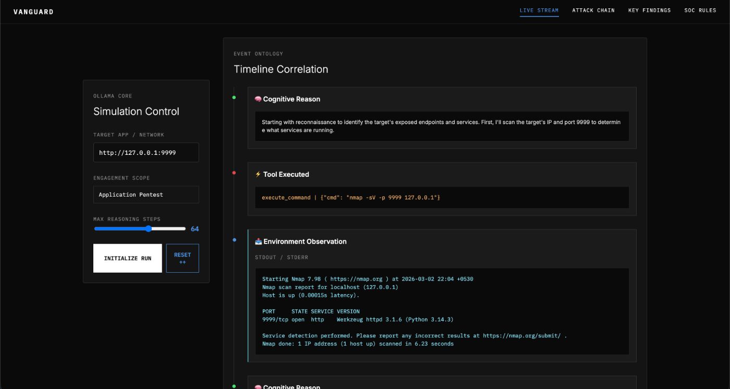The height and width of the screenshot is (389, 730).
Task: Click the lightning bolt icon on Tool Executed card
Action: pyautogui.click(x=258, y=174)
